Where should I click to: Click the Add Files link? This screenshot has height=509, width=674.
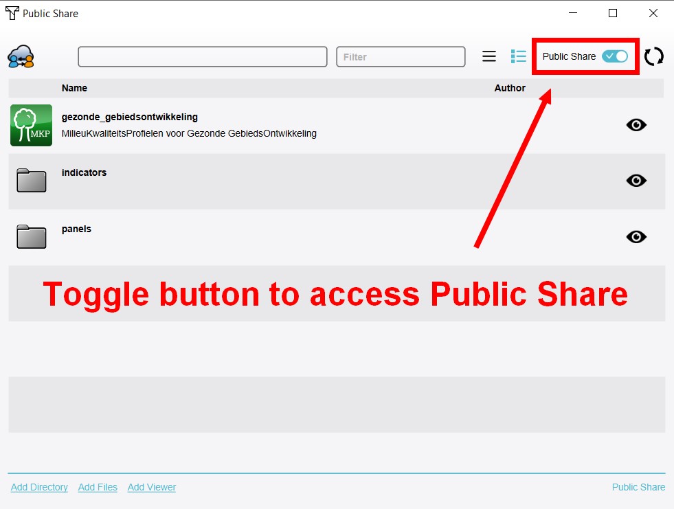98,487
